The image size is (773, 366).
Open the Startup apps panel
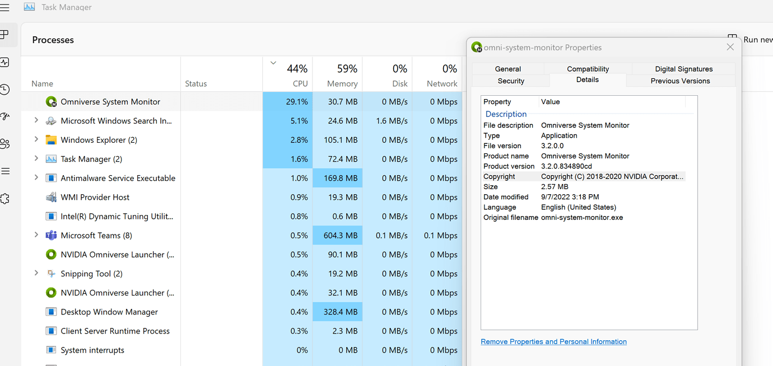tap(4, 116)
